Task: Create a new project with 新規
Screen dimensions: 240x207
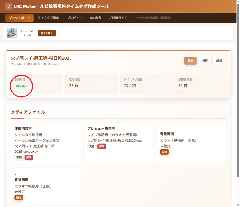Action: click(219, 61)
